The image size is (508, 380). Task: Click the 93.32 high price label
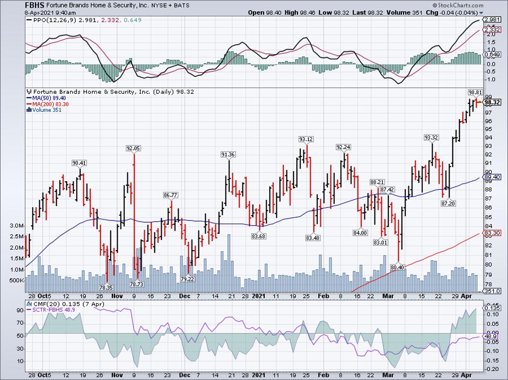(x=431, y=138)
